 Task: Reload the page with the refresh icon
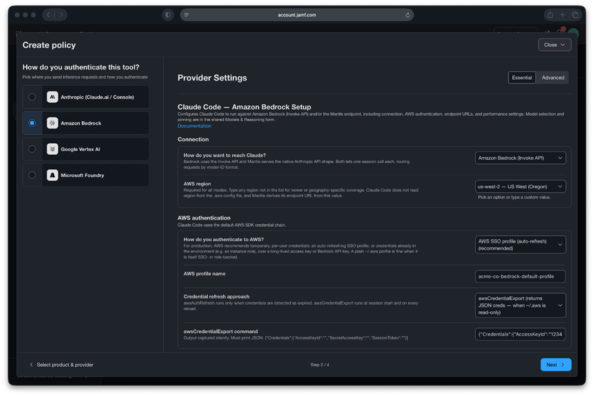coord(408,15)
